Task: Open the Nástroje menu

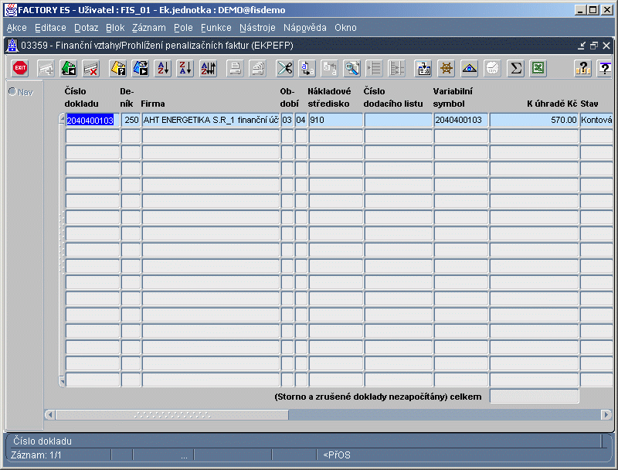Action: pyautogui.click(x=257, y=28)
